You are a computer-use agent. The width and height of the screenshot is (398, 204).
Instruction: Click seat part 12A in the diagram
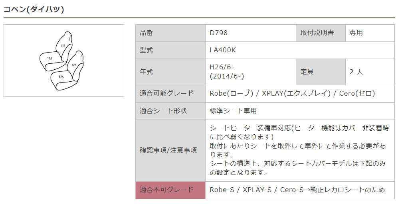point(61,76)
